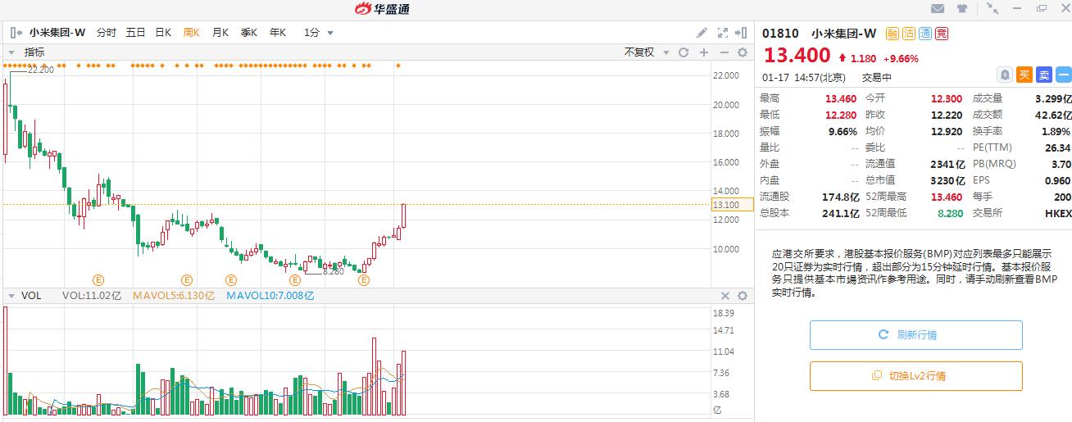Image resolution: width=1072 pixels, height=422 pixels.
Task: Click the 最高 13.460 value
Action: point(840,98)
